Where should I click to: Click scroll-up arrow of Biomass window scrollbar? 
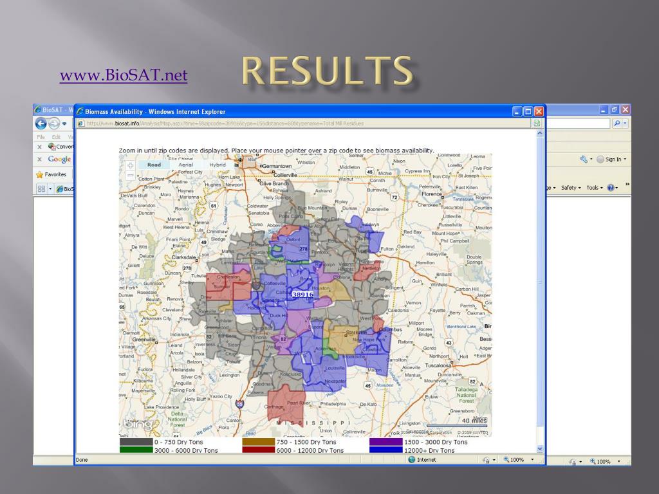[x=540, y=133]
